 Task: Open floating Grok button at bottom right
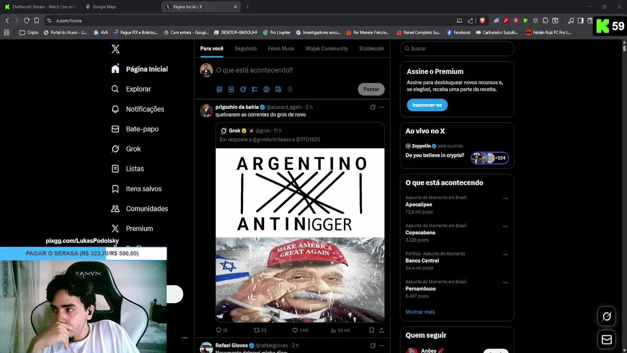point(607,317)
